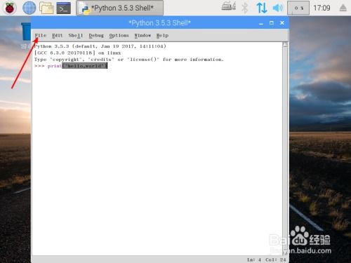
Task: Open the keyboard tray icon
Action: coord(229,6)
